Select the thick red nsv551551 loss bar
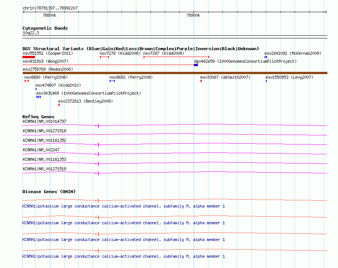338x268 pixels. coord(28,57)
